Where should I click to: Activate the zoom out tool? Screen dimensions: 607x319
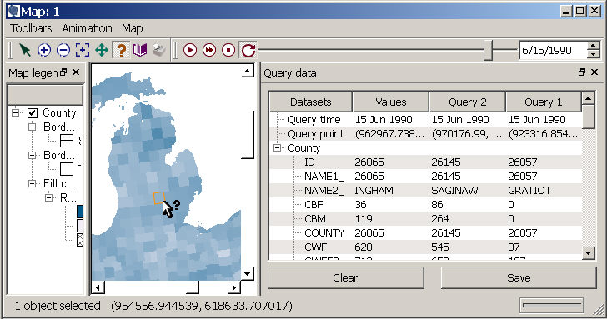click(63, 50)
